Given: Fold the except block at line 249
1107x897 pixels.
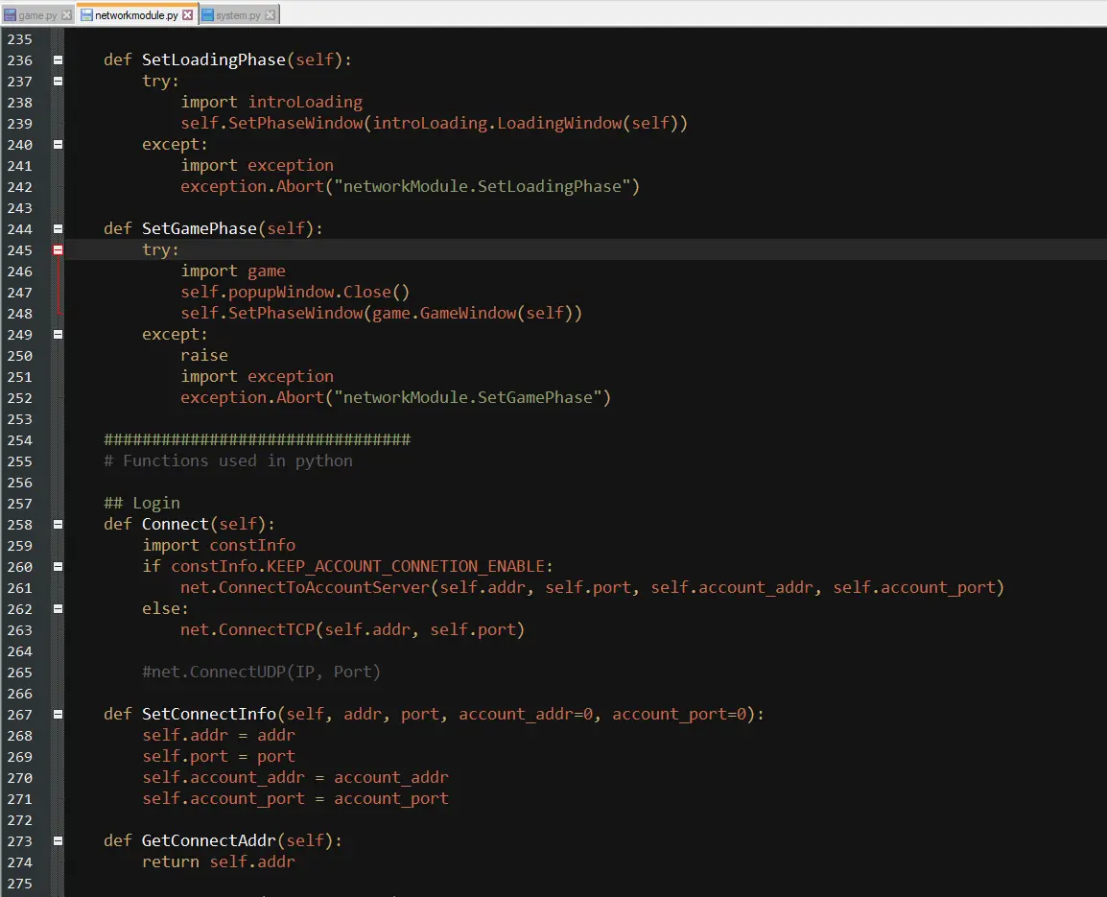Looking at the screenshot, I should coord(58,335).
